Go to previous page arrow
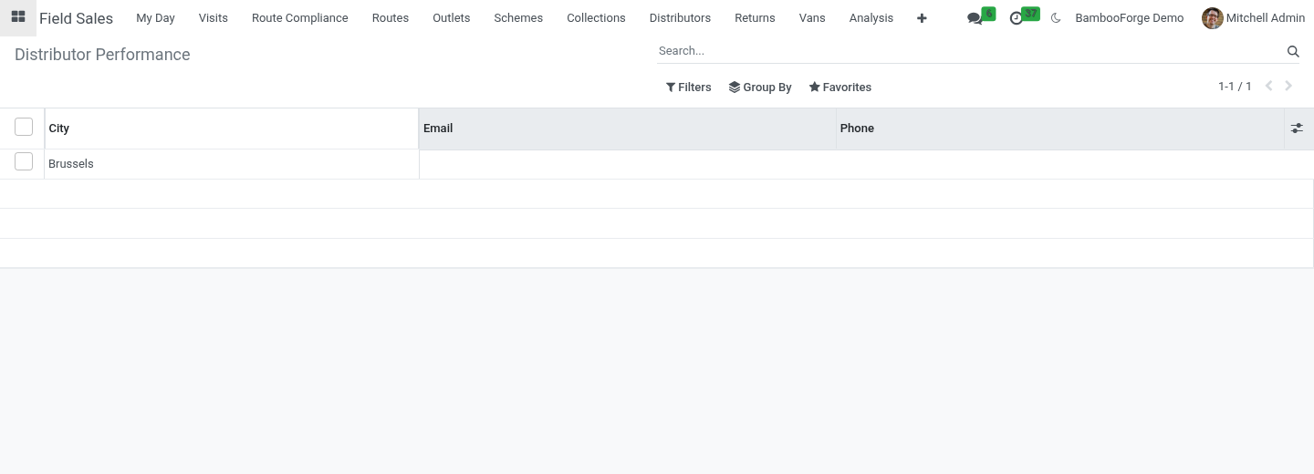This screenshot has width=1314, height=474. (1268, 86)
